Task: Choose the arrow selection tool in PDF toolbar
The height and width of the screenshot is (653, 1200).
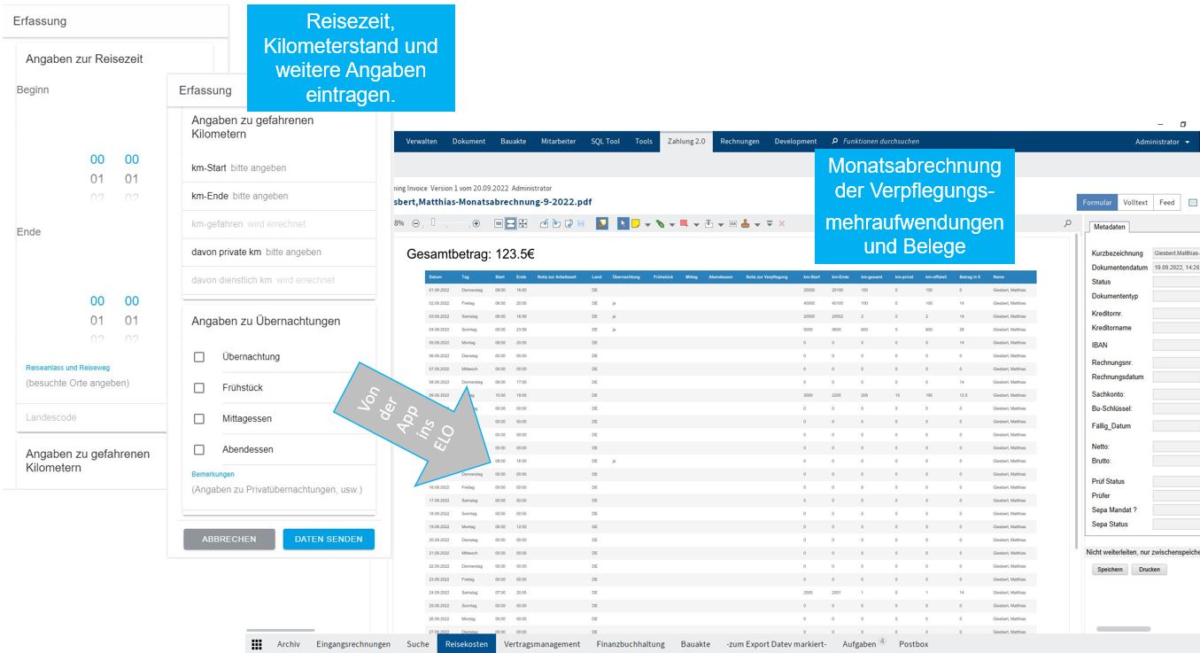Action: 623,223
